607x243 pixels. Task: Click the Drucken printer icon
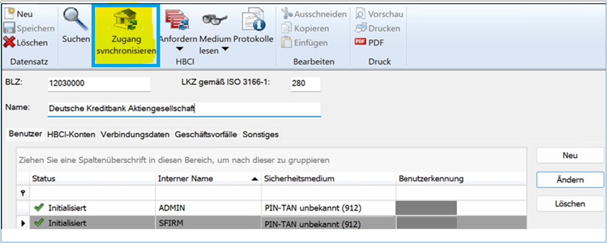(x=361, y=28)
